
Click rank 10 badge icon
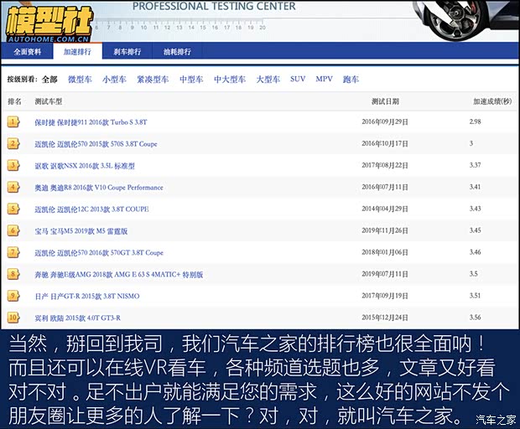pos(13,318)
